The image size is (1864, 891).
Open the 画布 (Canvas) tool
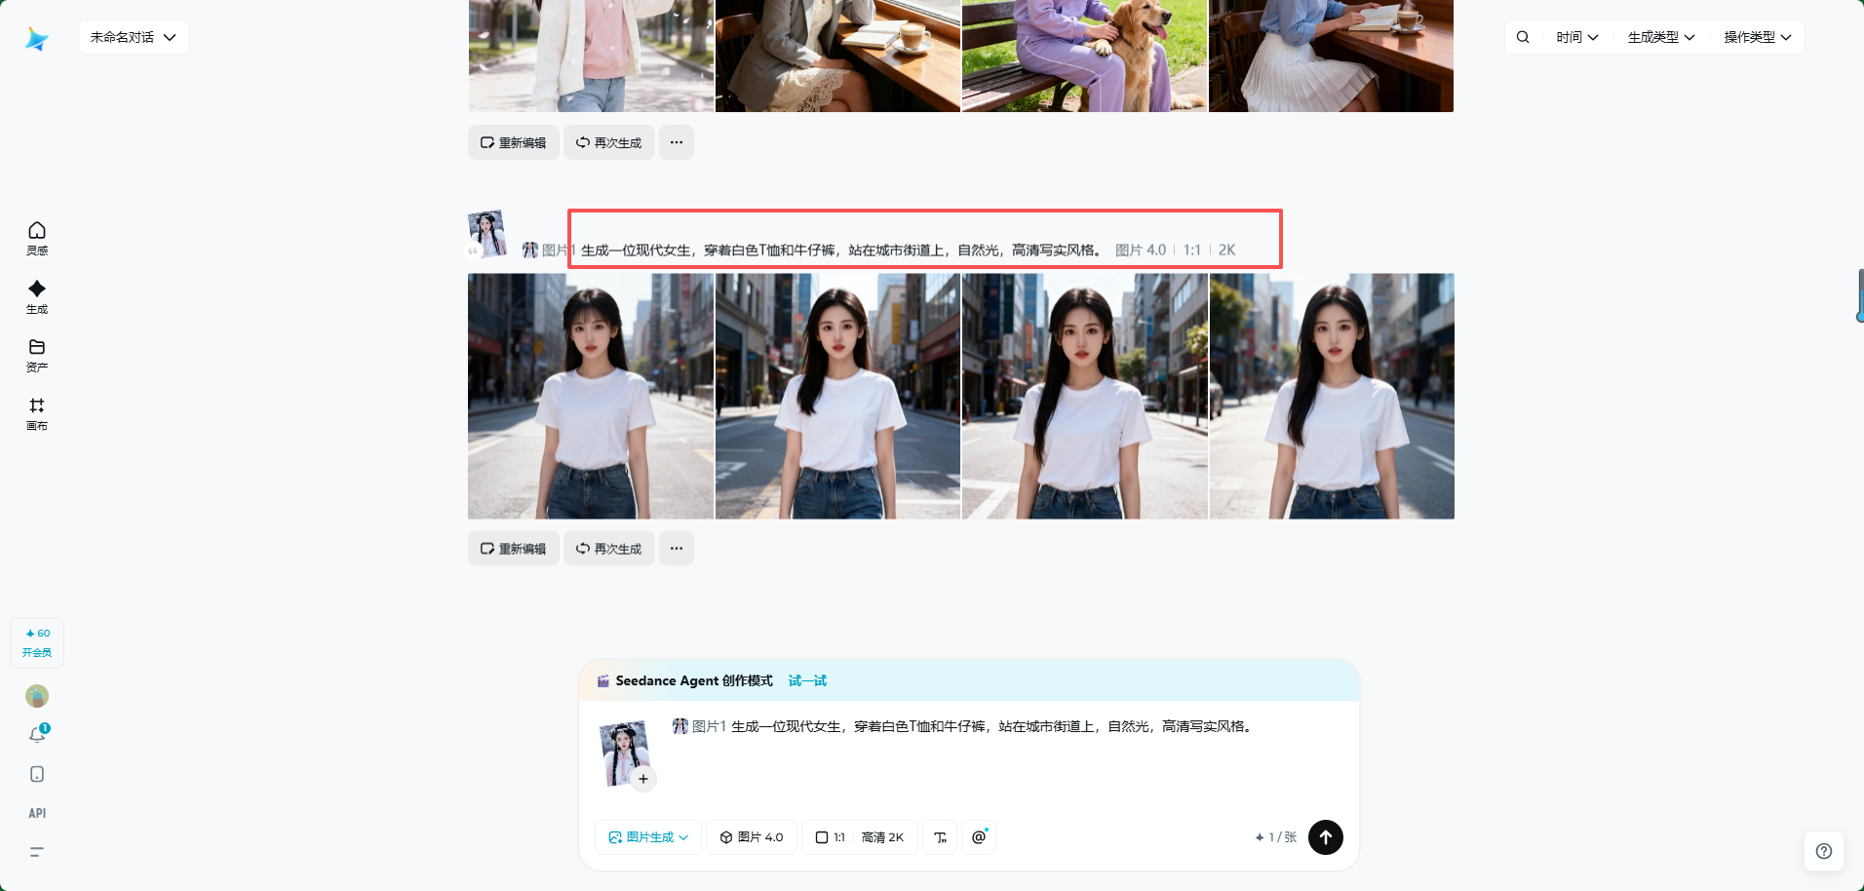coord(36,413)
